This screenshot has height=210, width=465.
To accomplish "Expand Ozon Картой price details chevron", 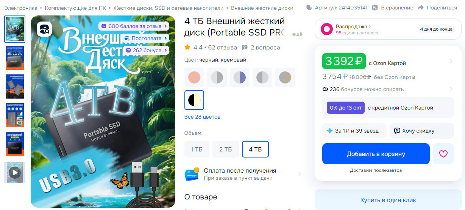I will click(451, 61).
